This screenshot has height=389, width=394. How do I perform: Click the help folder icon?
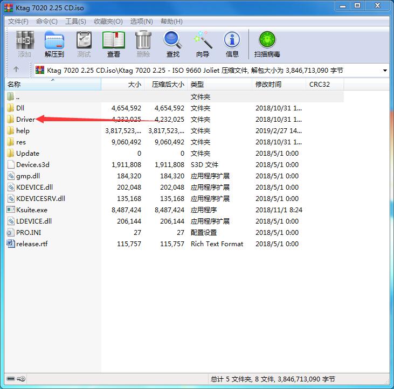click(x=10, y=130)
